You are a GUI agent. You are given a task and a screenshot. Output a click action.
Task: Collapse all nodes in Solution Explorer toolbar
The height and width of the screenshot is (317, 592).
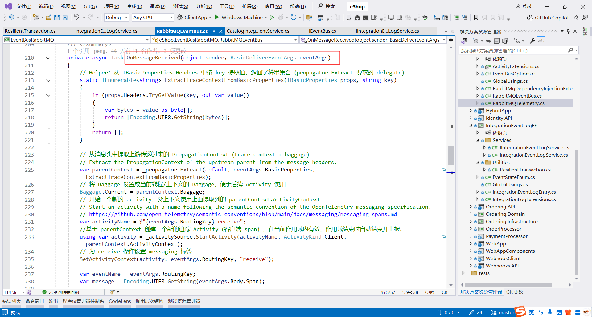[x=497, y=41]
